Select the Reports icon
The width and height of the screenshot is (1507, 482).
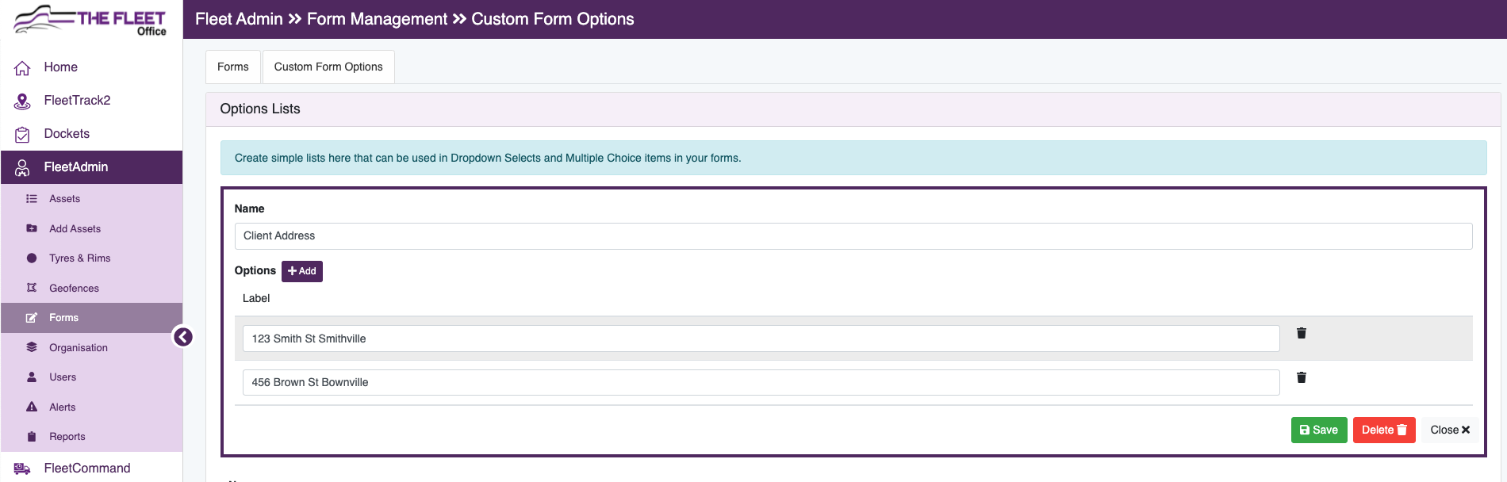click(x=32, y=436)
